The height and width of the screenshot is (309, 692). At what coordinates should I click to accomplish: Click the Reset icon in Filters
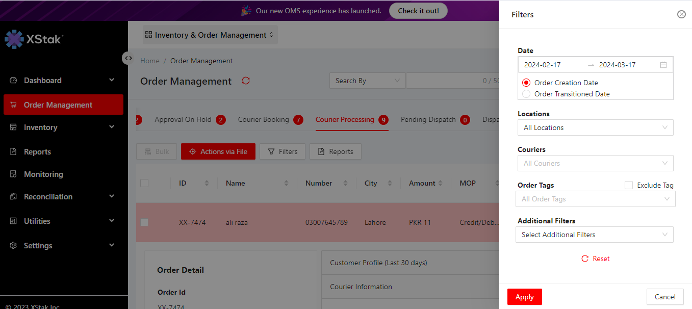click(x=585, y=259)
